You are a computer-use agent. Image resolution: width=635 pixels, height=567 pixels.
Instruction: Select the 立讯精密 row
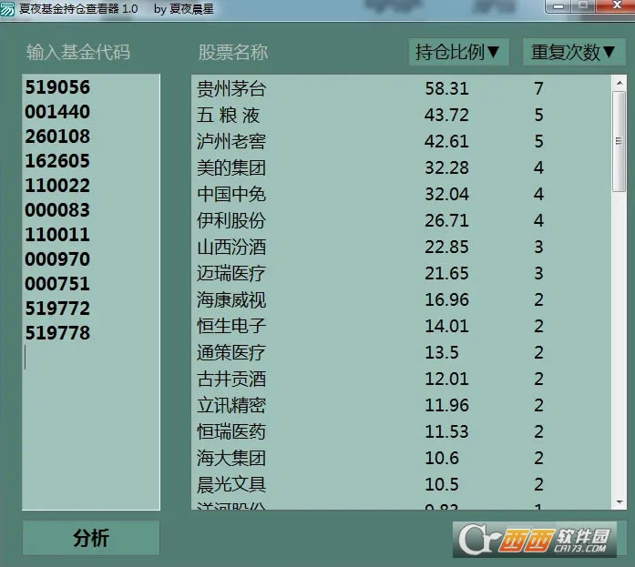(401, 405)
